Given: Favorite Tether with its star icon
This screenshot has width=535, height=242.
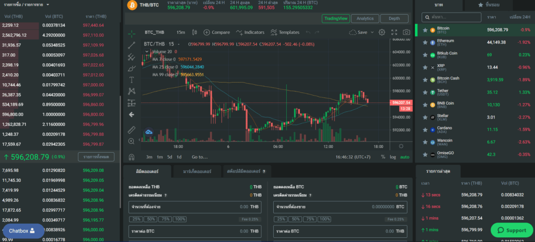Looking at the screenshot, I should click(x=425, y=93).
